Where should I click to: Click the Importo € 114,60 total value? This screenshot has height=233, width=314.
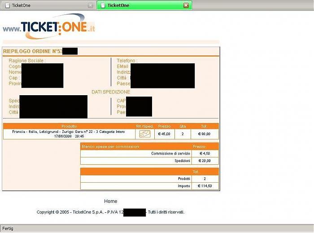tap(205, 186)
